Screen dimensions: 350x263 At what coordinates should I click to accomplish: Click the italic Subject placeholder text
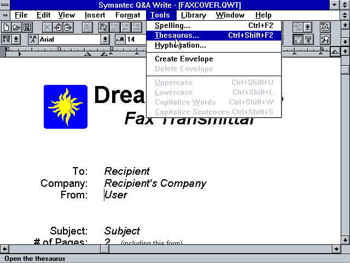coord(122,231)
